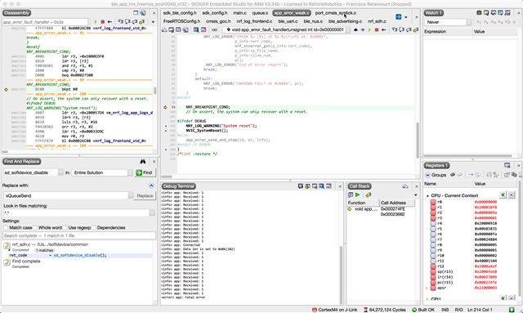Click the double-arrow icon in the Call Stack header
This screenshot has width=523, height=313.
click(x=405, y=186)
